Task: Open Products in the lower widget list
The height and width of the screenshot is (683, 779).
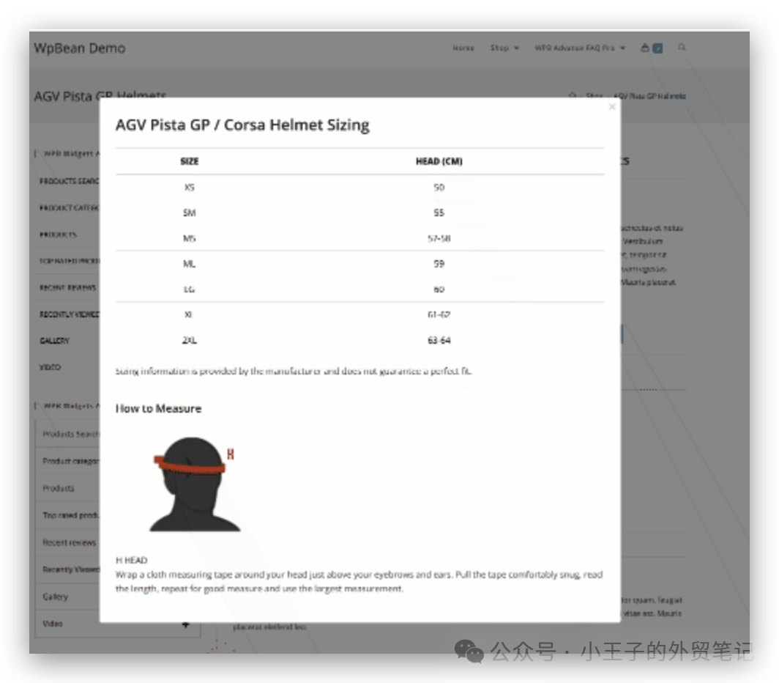Action: [58, 488]
